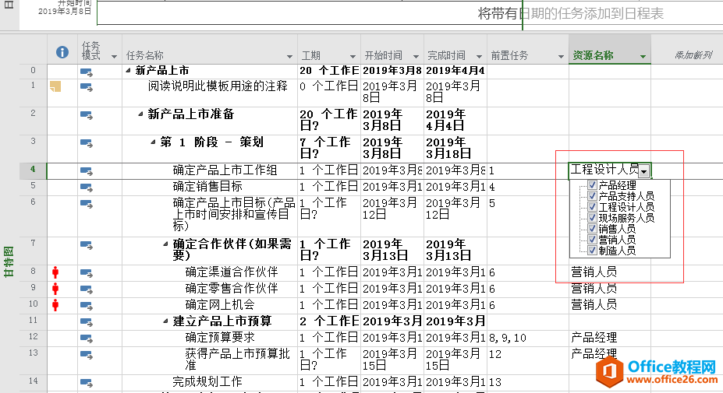Viewport: 723px width, 393px height.
Task: Open the 完成时间 column filter dropdown
Action: pos(479,57)
